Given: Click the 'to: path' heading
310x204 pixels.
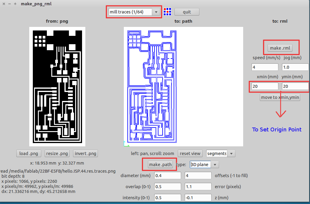Looking at the screenshot, I should point(183,21).
